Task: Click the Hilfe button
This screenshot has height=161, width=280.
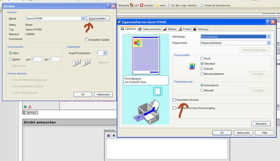Action: [x=264, y=133]
